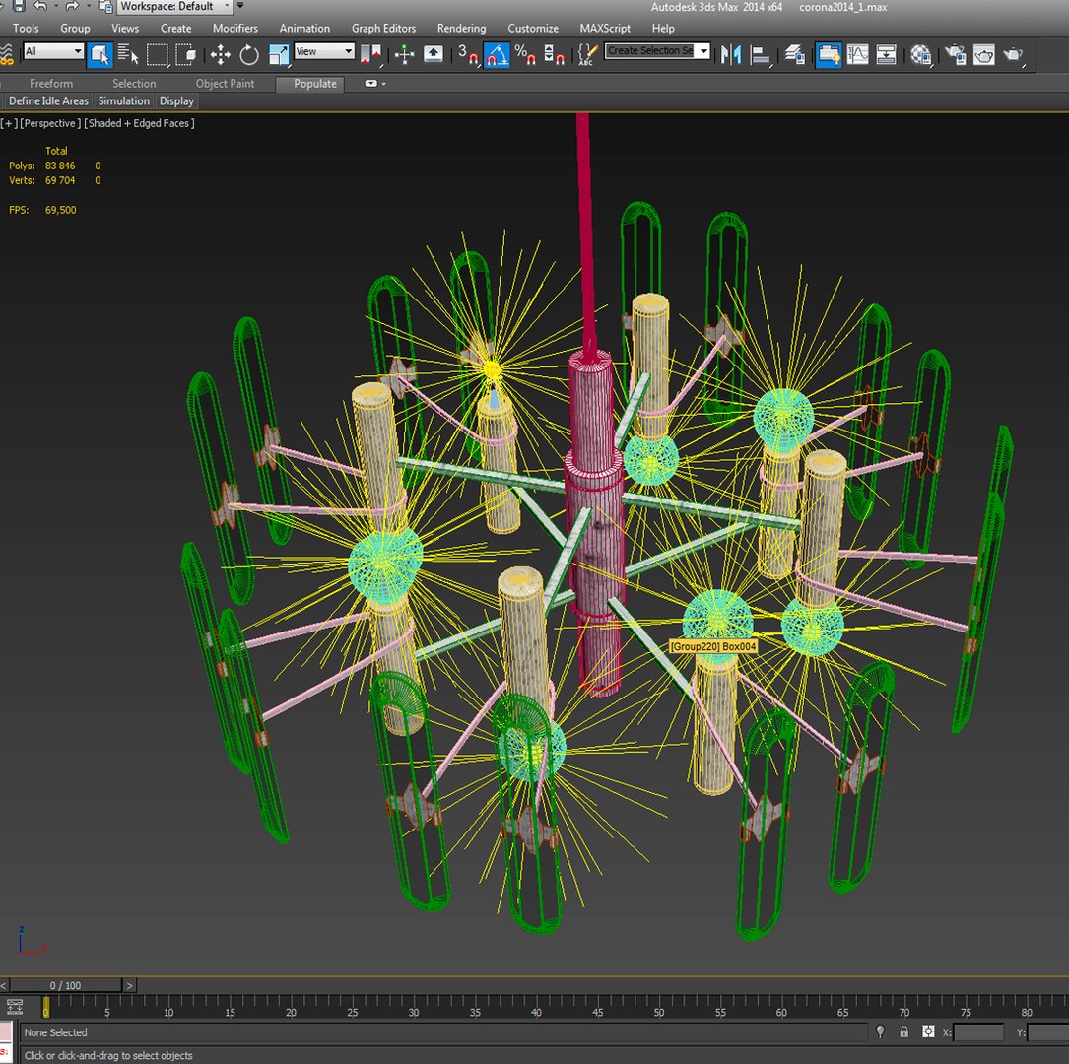Click the Align tool icon
Image resolution: width=1069 pixels, height=1064 pixels.
click(760, 54)
